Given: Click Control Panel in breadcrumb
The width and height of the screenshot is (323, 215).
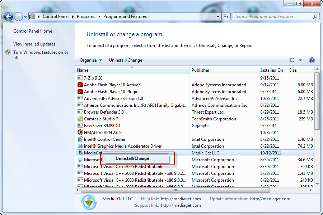Looking at the screenshot, I should point(56,16).
